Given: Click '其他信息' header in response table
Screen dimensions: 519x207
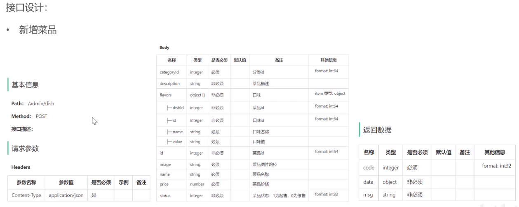Looking at the screenshot, I should click(x=495, y=152).
